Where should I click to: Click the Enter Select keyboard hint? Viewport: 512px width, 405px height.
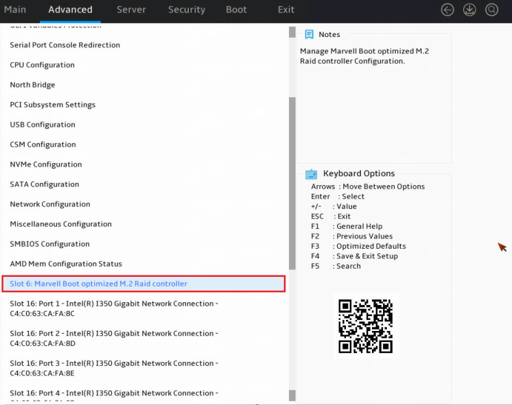coord(338,196)
